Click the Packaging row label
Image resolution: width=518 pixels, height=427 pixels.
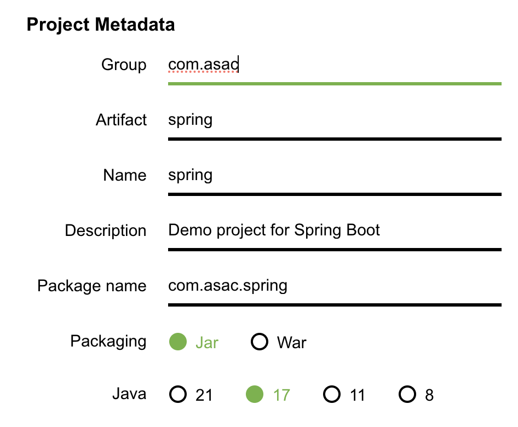point(108,342)
